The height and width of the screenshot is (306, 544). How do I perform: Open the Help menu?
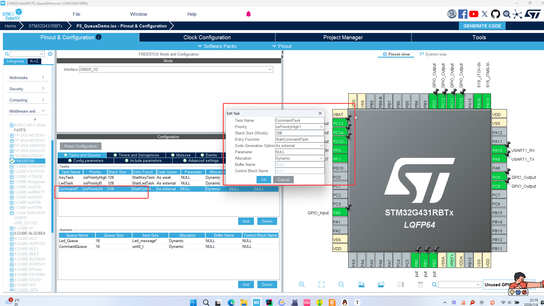[x=192, y=14]
